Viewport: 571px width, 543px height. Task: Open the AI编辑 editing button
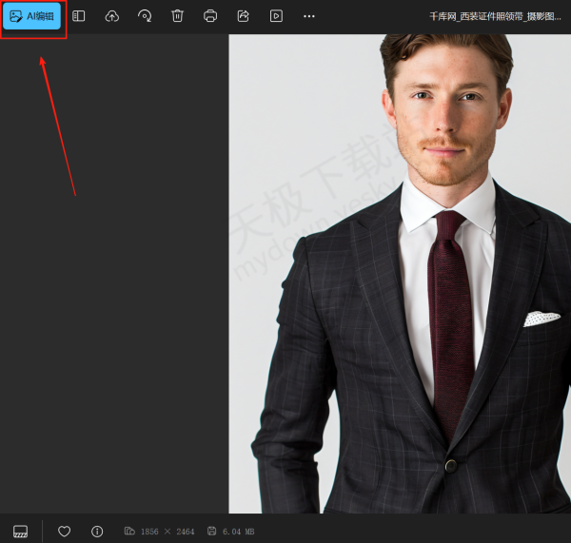point(32,16)
